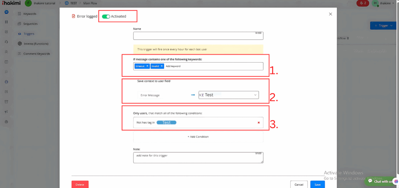The image size is (399, 188).
Task: Select Sequences in the side menu
Action: click(30, 24)
